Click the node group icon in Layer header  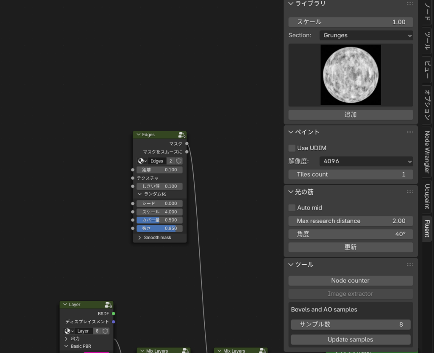click(108, 305)
